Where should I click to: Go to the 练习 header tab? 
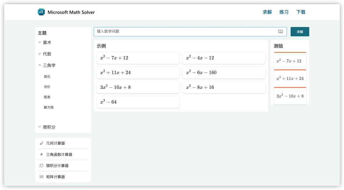[x=284, y=12]
